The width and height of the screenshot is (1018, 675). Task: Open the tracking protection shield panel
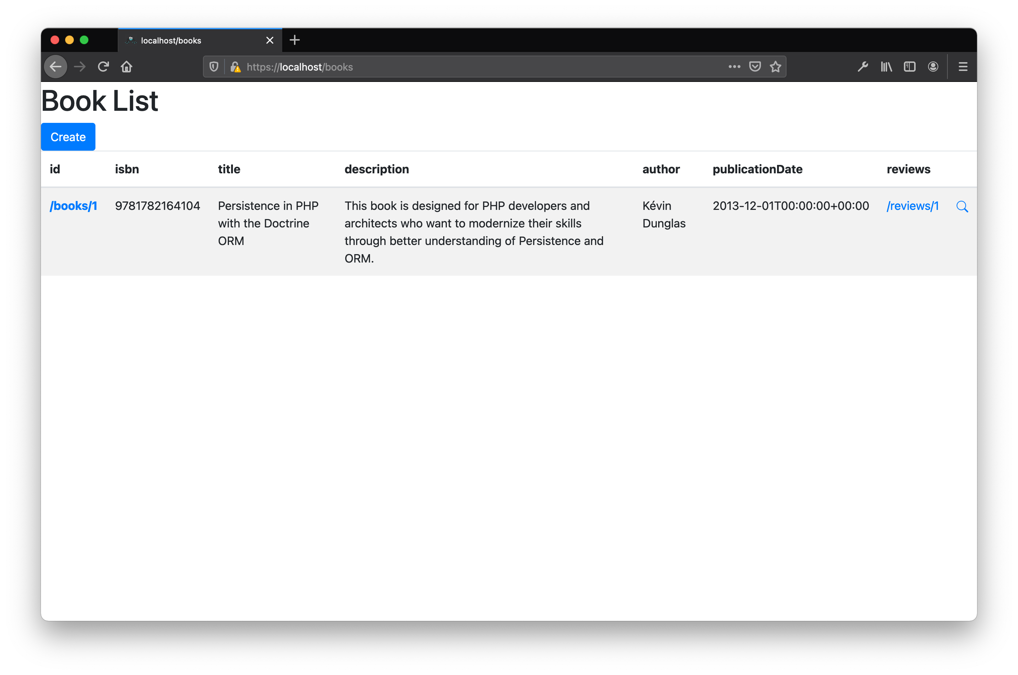tap(214, 66)
